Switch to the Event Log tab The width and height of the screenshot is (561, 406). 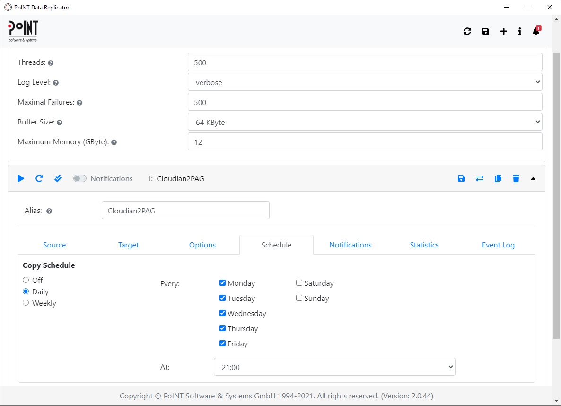pos(498,245)
